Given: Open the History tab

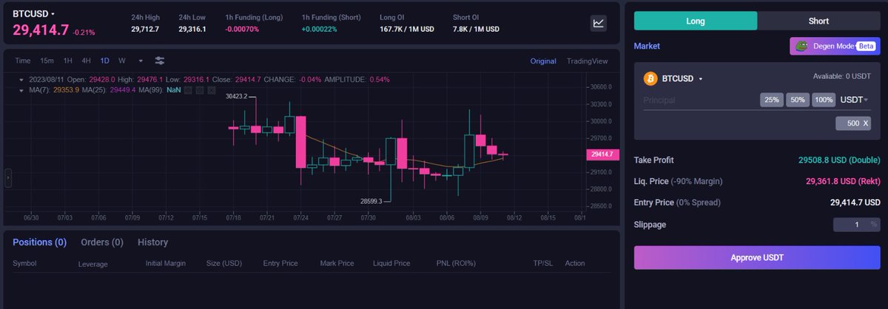Looking at the screenshot, I should tap(152, 242).
